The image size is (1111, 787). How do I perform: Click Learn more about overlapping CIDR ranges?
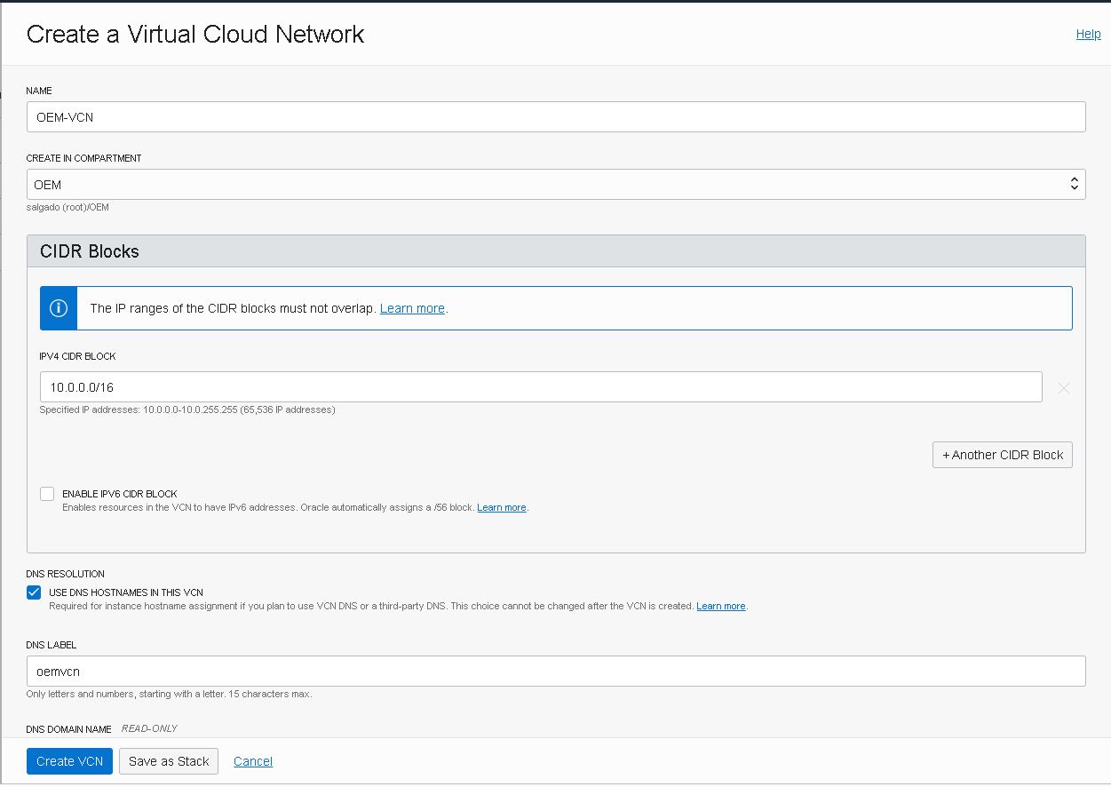tap(411, 307)
